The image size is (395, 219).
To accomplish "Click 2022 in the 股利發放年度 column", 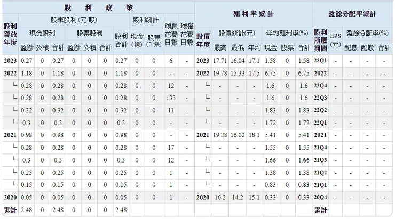I will pos(10,73).
